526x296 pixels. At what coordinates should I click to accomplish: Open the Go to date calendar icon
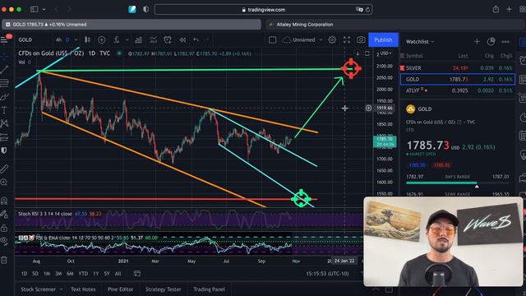(x=137, y=274)
